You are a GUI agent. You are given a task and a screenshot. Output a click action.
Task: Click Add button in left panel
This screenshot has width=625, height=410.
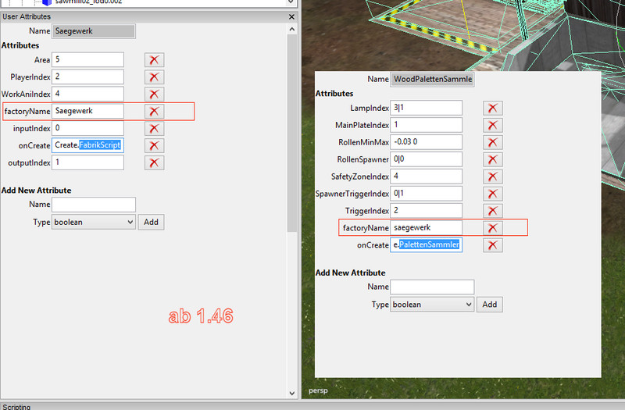point(152,222)
